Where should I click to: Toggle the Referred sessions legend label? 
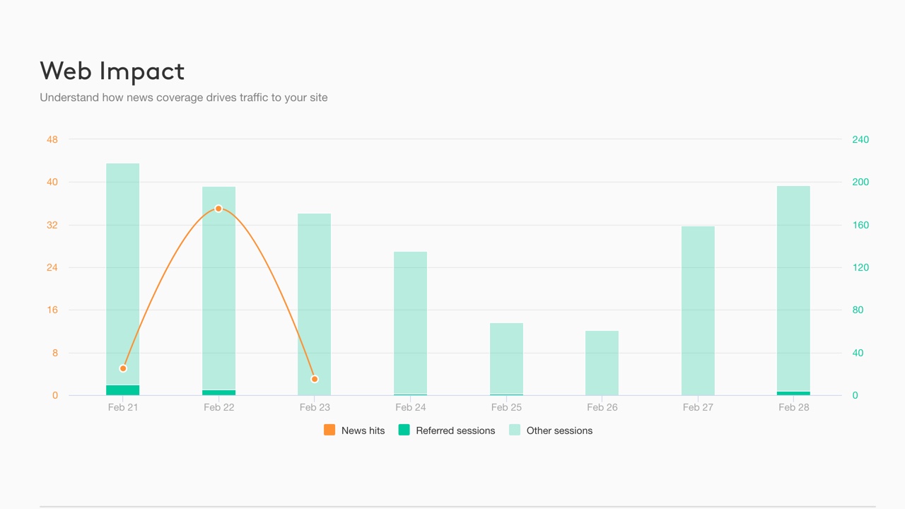click(x=455, y=431)
